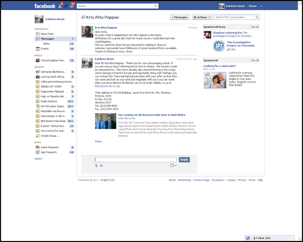Open Die vesting vir die kommersiële boer link
303x242 pixels.
click(x=152, y=115)
